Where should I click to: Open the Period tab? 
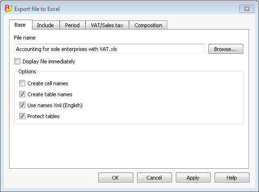72,25
